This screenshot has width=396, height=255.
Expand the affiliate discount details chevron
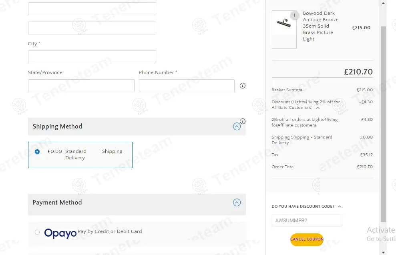tap(318, 108)
